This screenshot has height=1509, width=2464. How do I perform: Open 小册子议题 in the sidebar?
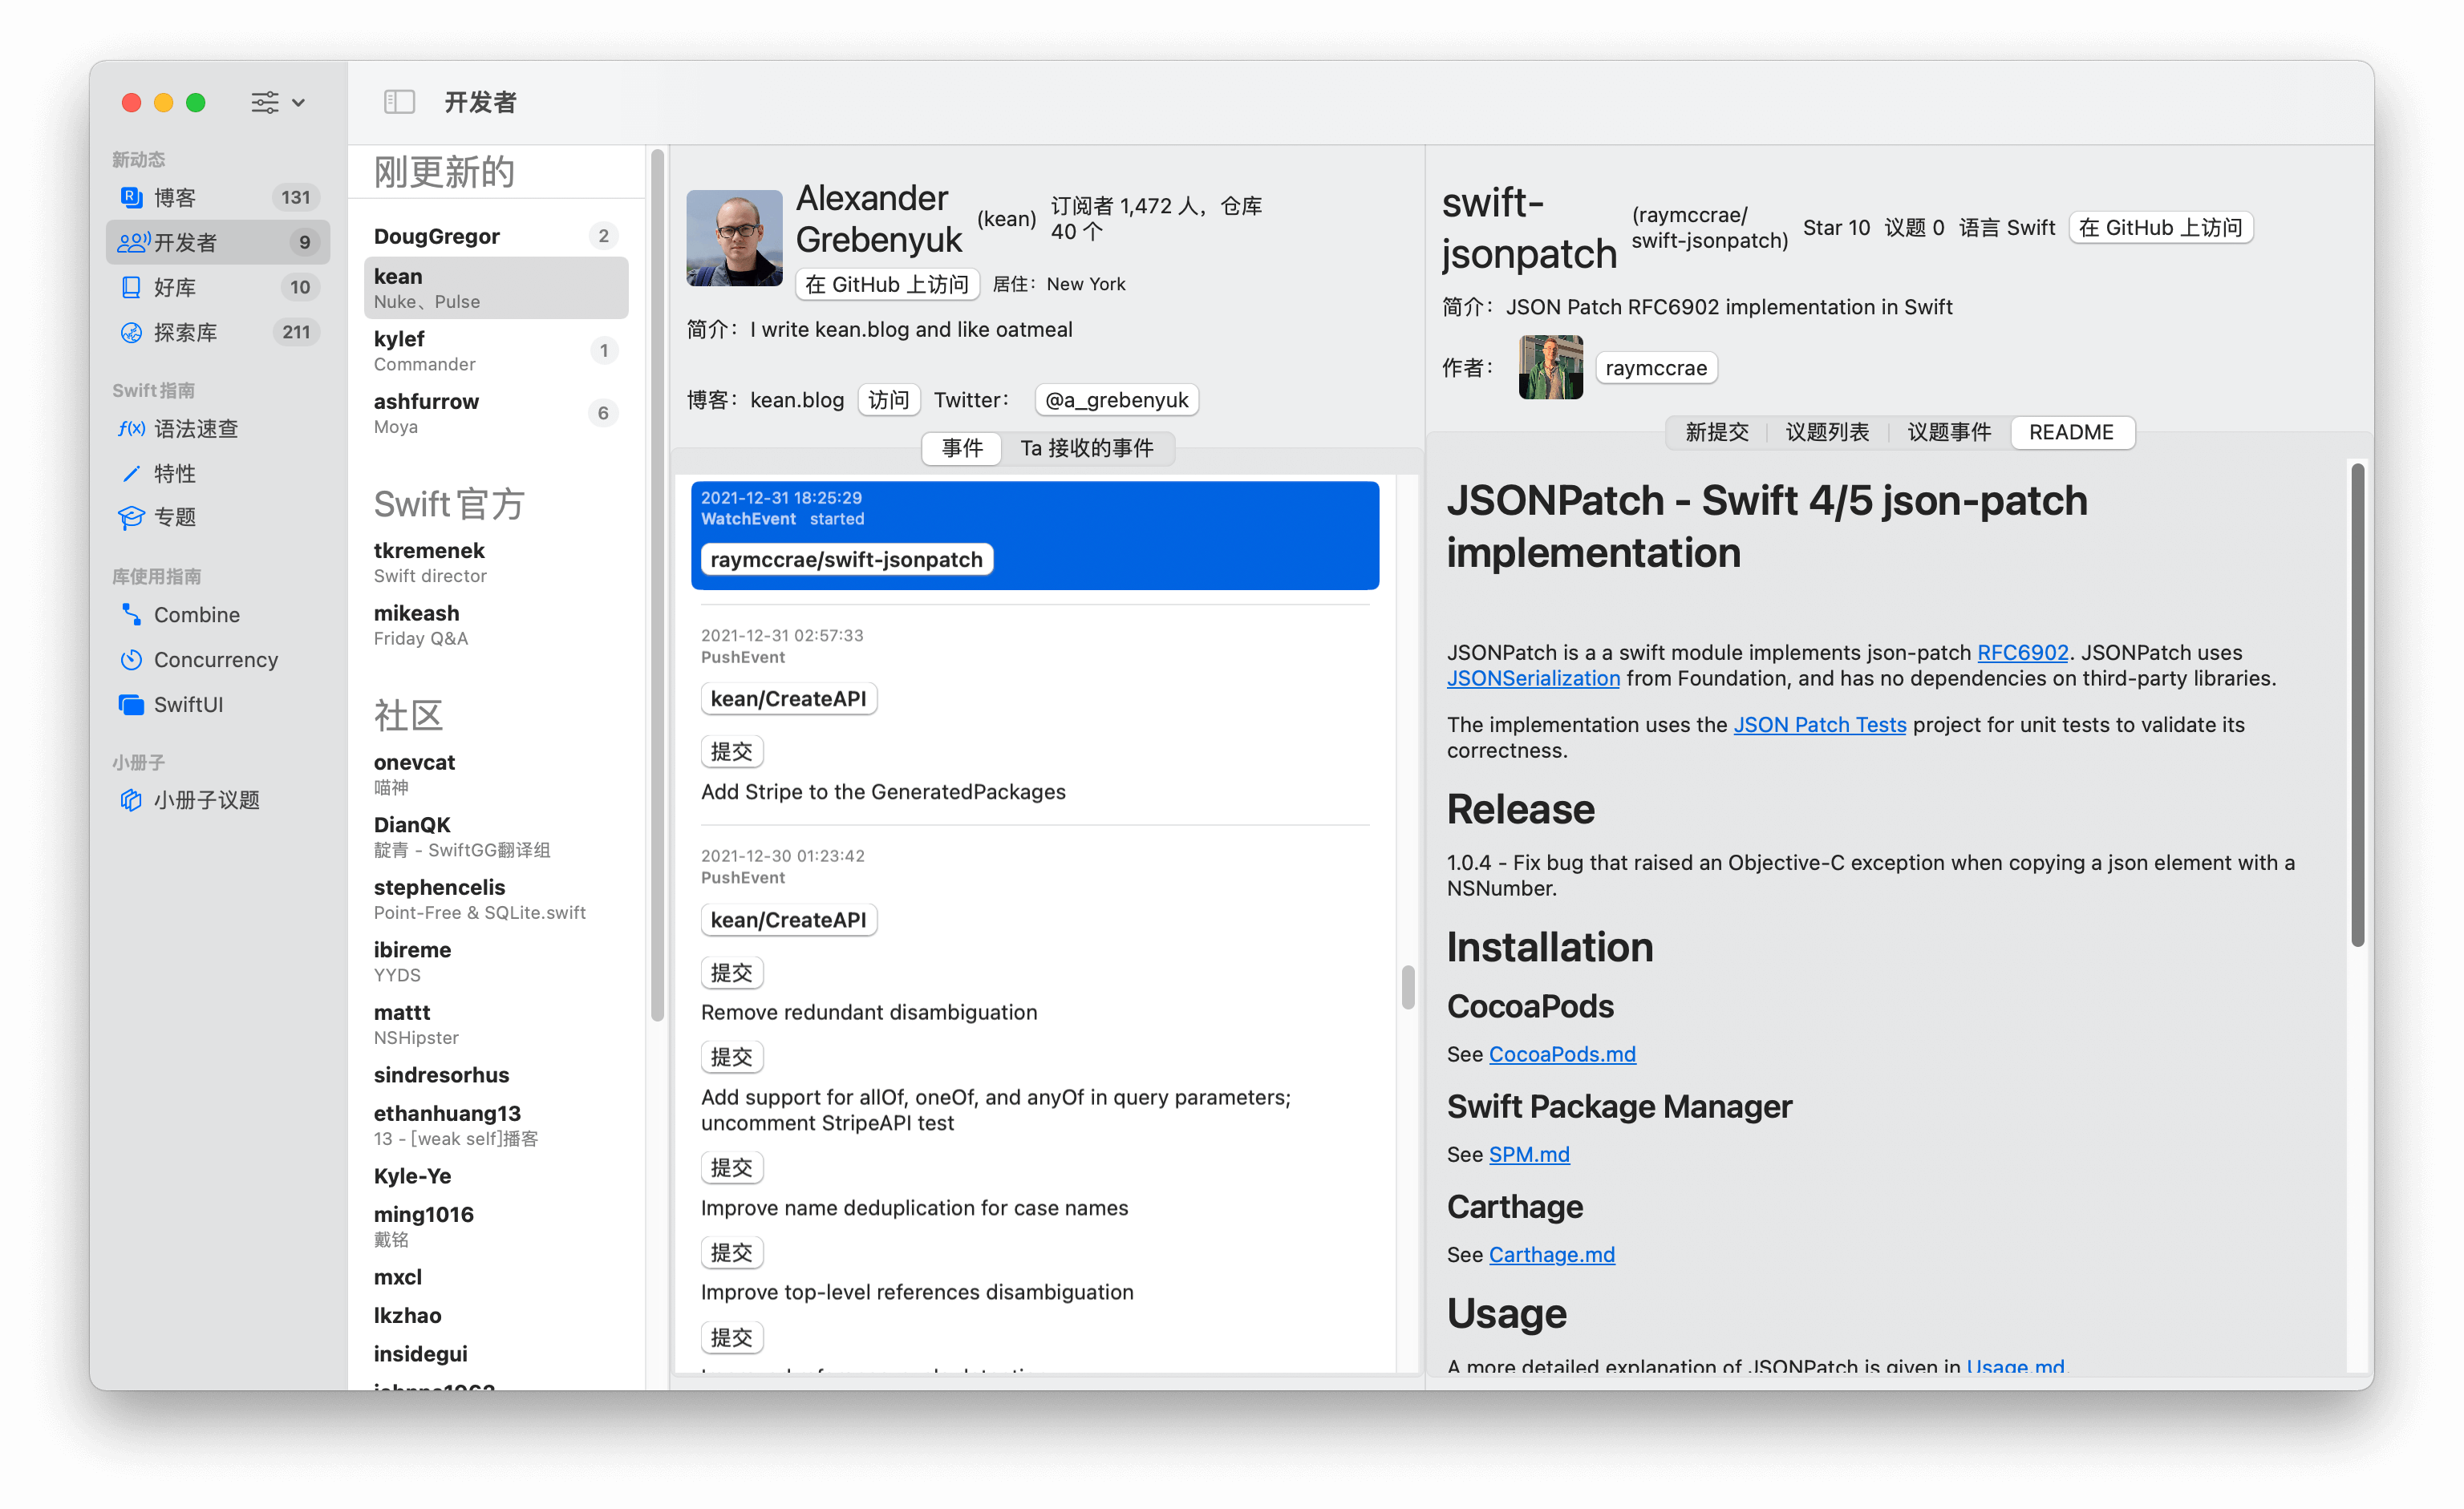[x=217, y=799]
